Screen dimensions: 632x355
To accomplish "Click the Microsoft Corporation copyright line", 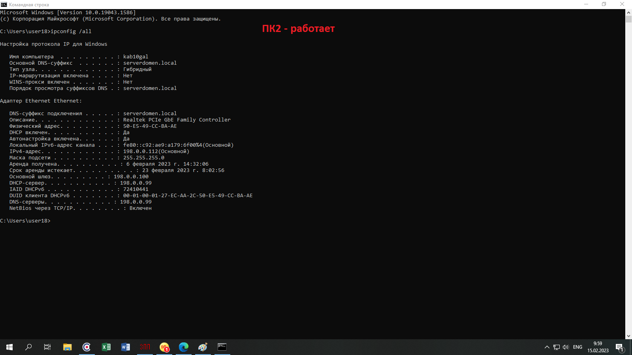I will (111, 19).
